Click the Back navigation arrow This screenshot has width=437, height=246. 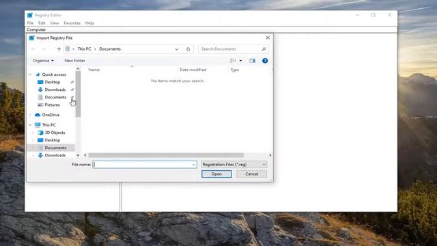(33, 49)
